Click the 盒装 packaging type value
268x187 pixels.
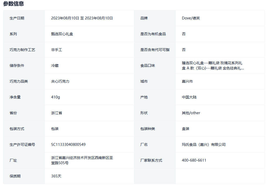coord(185,129)
